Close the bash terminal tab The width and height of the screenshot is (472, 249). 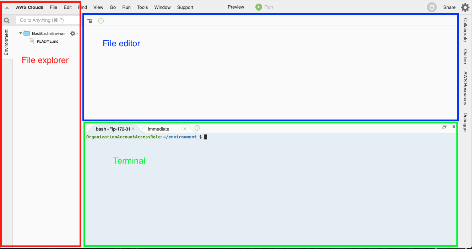(133, 129)
